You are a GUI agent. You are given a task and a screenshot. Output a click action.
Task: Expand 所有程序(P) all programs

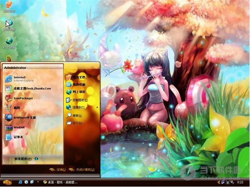click(26, 159)
